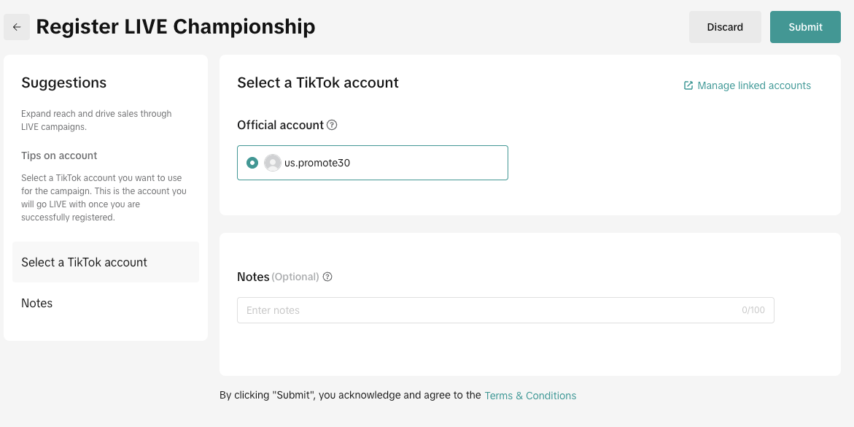This screenshot has height=427, width=854.
Task: Click the external-link icon before Manage linked accounts
Action: click(x=688, y=85)
